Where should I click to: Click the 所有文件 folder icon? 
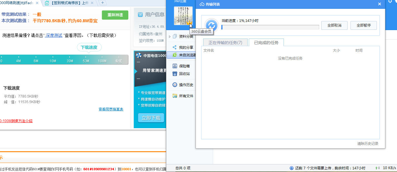(175, 96)
